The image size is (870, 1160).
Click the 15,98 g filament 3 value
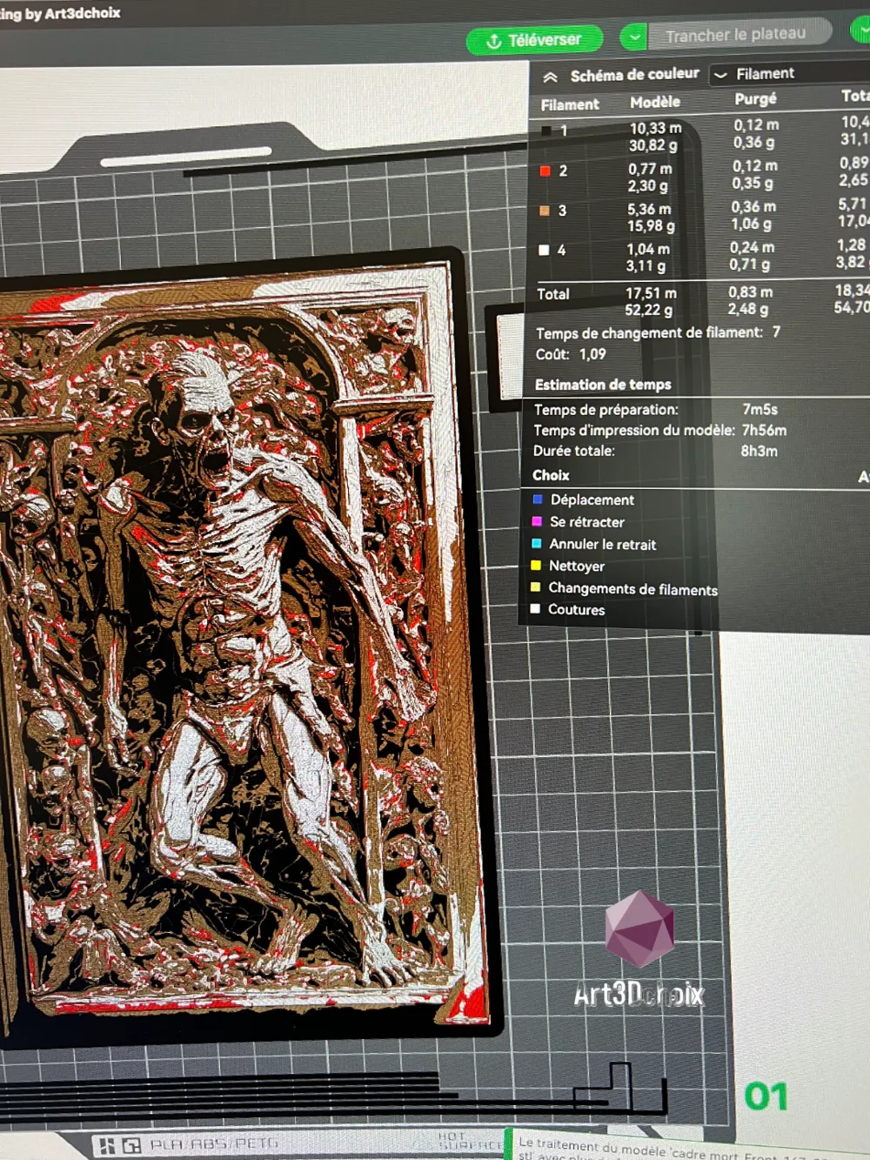[651, 226]
